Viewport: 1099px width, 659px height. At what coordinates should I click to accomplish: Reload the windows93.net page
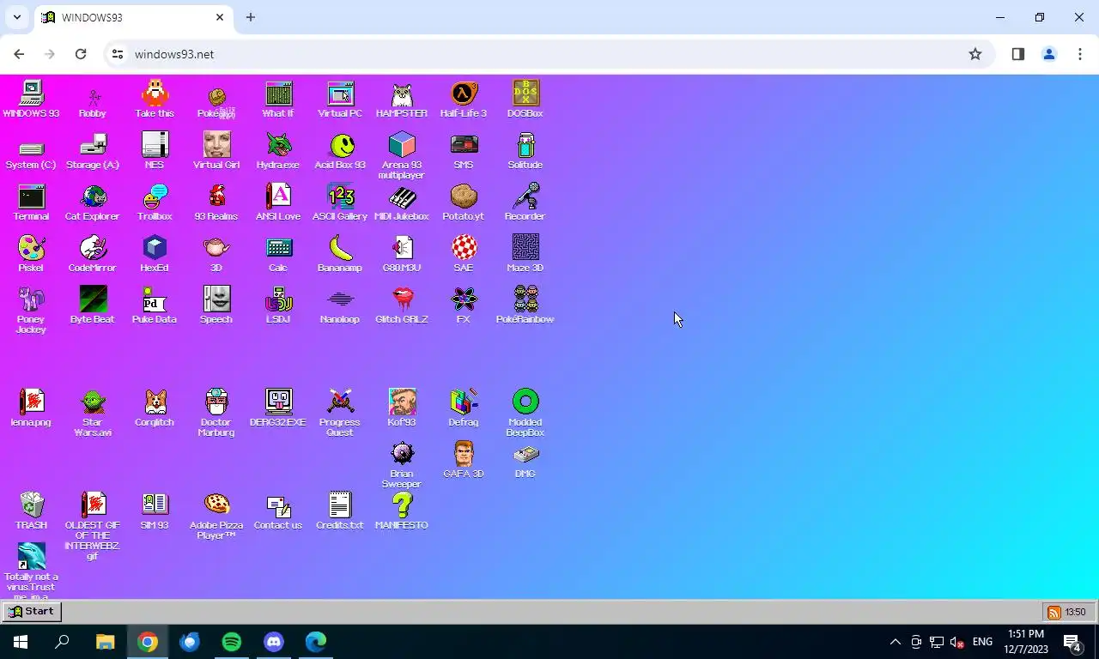(x=81, y=54)
